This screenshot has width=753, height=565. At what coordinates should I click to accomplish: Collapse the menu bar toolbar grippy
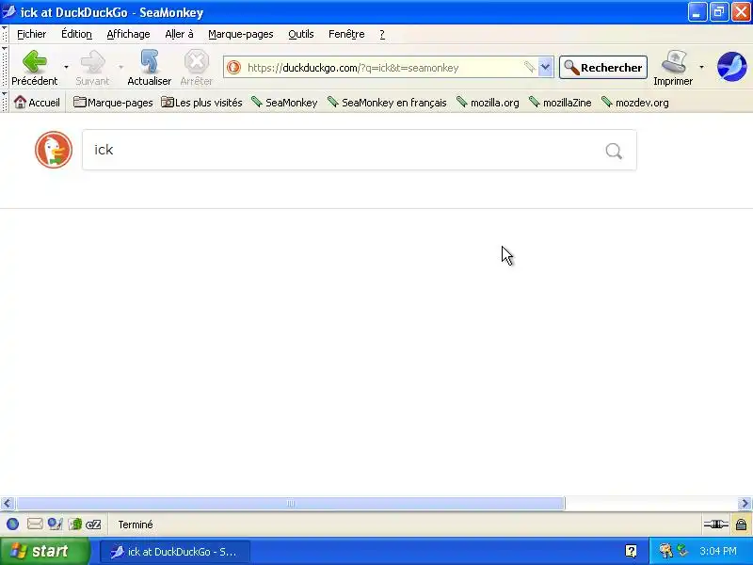[5, 34]
